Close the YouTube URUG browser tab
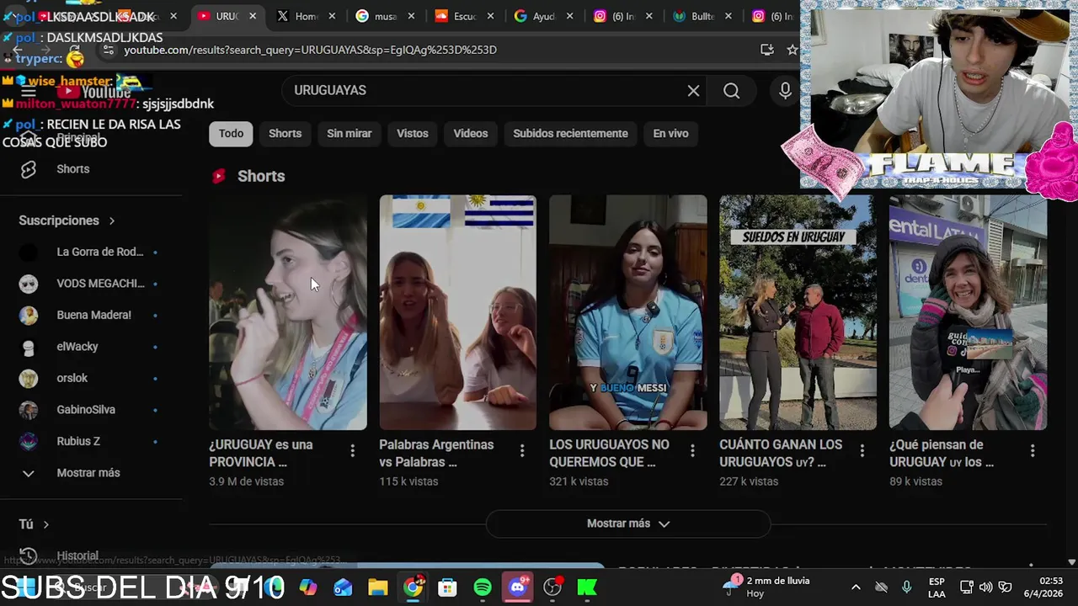 [253, 16]
